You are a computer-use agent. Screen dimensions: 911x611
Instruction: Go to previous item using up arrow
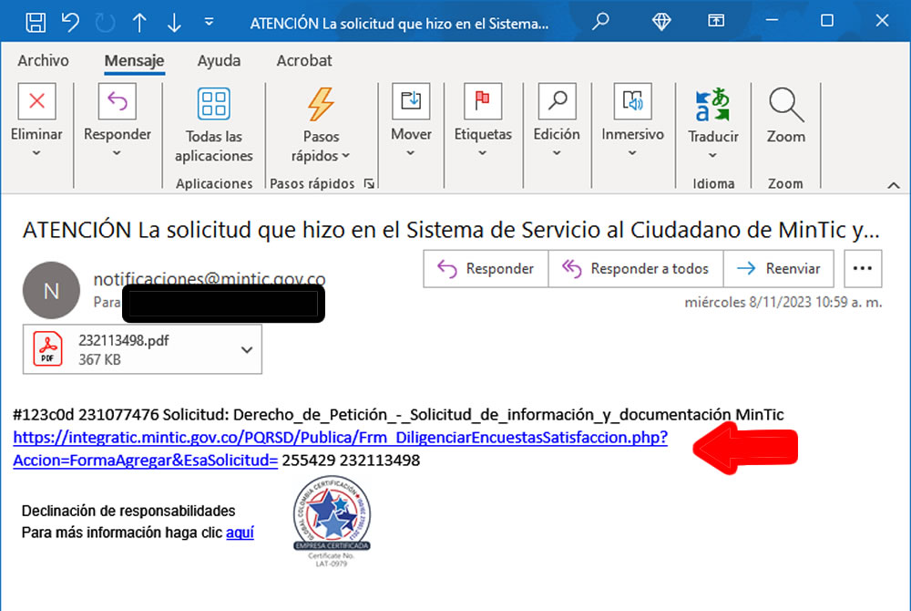point(139,22)
